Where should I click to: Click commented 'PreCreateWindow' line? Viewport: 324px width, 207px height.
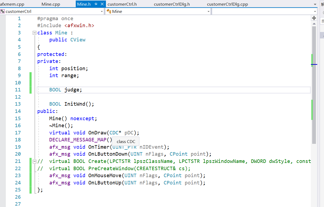[114, 169]
